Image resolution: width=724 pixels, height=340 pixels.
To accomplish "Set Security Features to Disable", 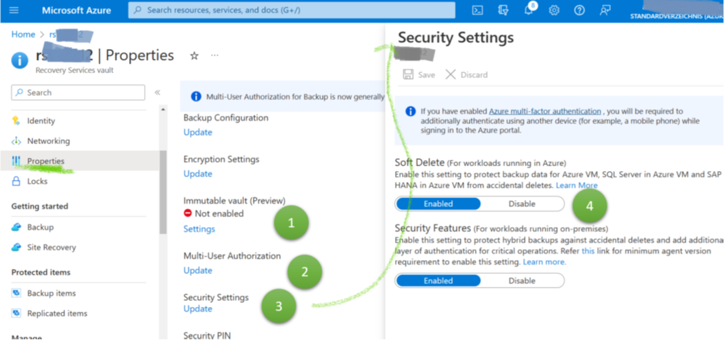I will point(522,281).
